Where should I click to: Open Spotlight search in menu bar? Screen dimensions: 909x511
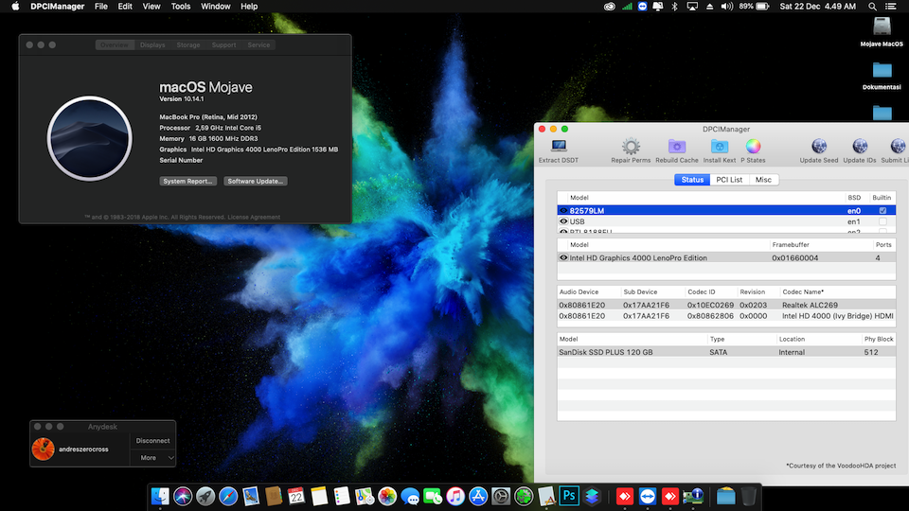pos(872,7)
